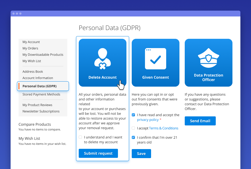Image resolution: width=251 pixels, height=169 pixels.
Task: Select My Downloadable Products
Action: (x=43, y=54)
